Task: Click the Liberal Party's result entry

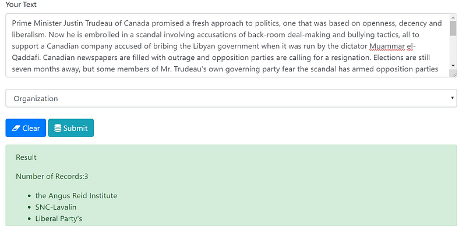Action: [x=59, y=218]
